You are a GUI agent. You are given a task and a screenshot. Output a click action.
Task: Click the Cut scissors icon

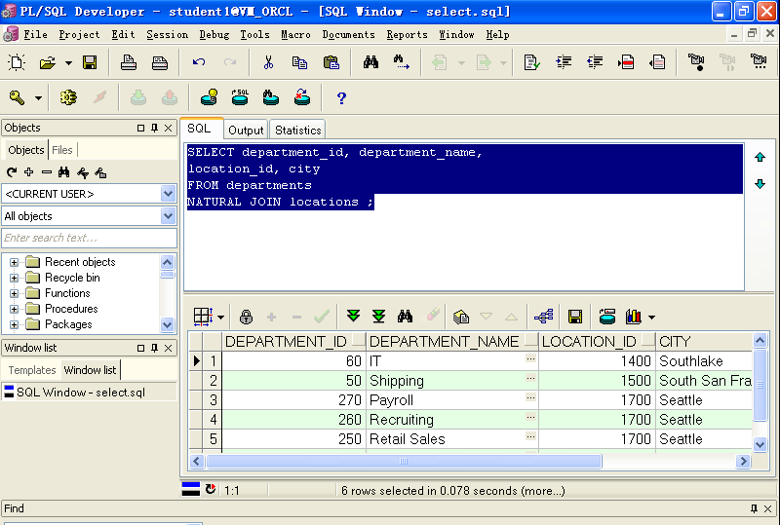click(267, 62)
